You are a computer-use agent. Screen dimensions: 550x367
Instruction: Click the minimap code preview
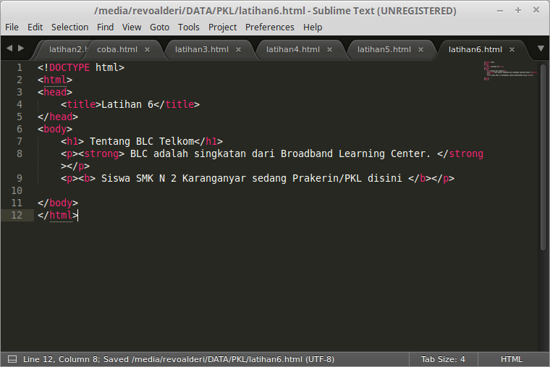coord(510,70)
